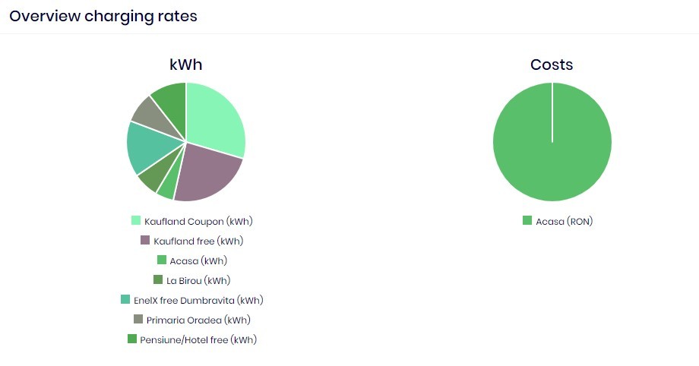The image size is (699, 366).
Task: Click the La Birou legend color swatch
Action: tap(158, 280)
